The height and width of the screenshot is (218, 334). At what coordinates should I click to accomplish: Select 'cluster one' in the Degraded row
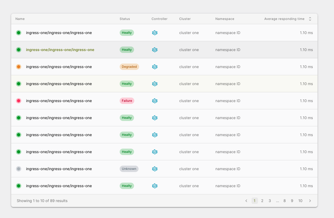point(189,67)
